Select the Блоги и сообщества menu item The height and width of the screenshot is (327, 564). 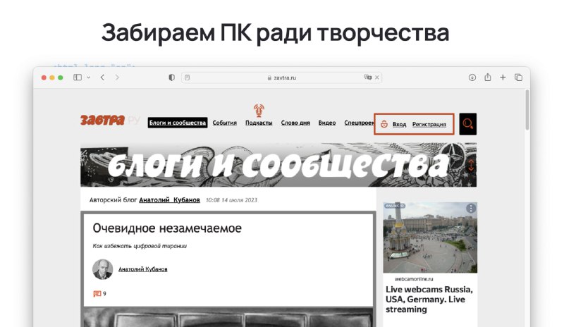178,123
